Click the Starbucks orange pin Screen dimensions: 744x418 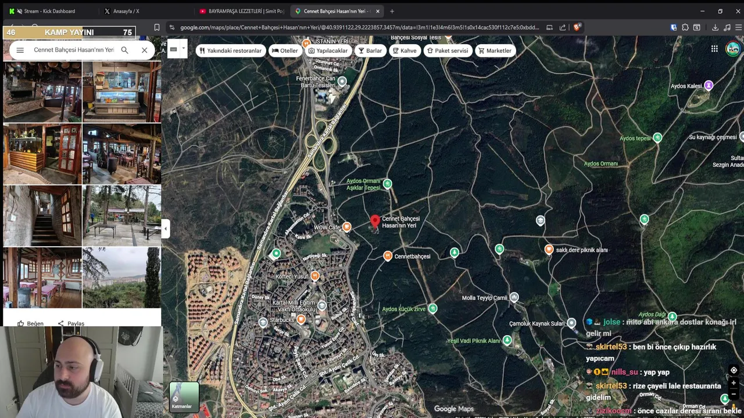point(301,319)
